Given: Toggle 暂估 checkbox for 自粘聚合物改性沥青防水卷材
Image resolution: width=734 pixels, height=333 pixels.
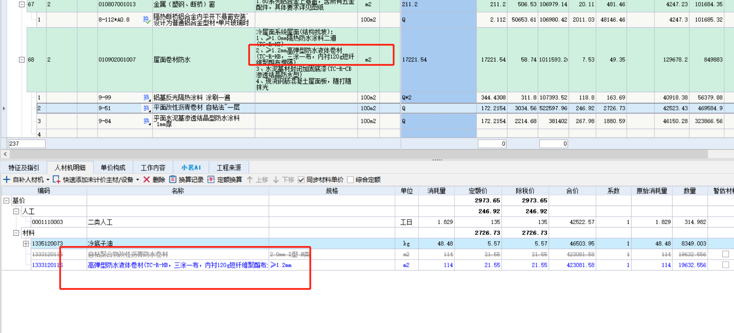Looking at the screenshot, I should click(725, 254).
